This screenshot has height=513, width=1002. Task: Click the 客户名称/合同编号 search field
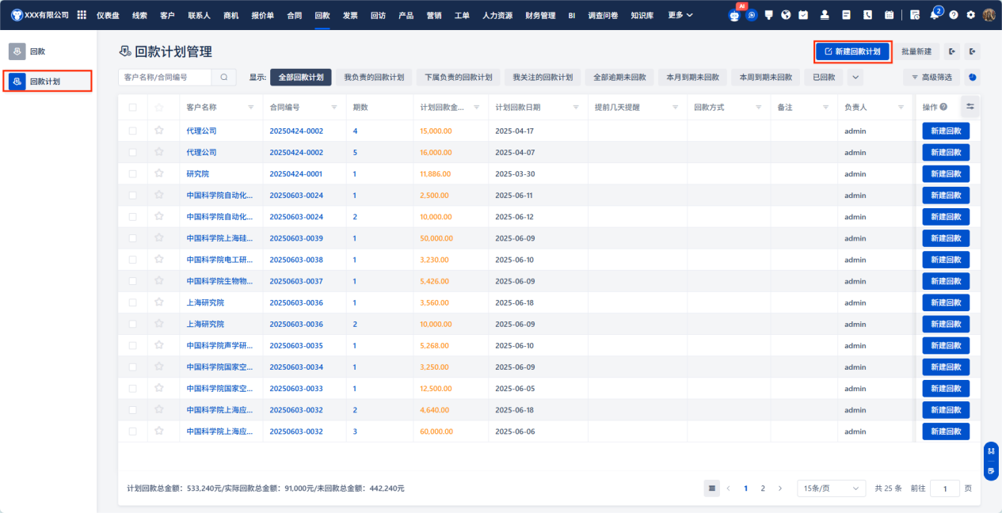(x=165, y=77)
